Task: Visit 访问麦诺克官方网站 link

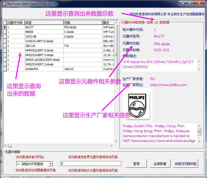Action: click(x=30, y=157)
